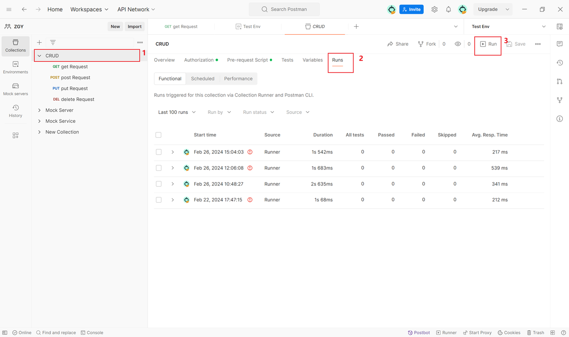
Task: Open the Run status filter
Action: pyautogui.click(x=258, y=112)
